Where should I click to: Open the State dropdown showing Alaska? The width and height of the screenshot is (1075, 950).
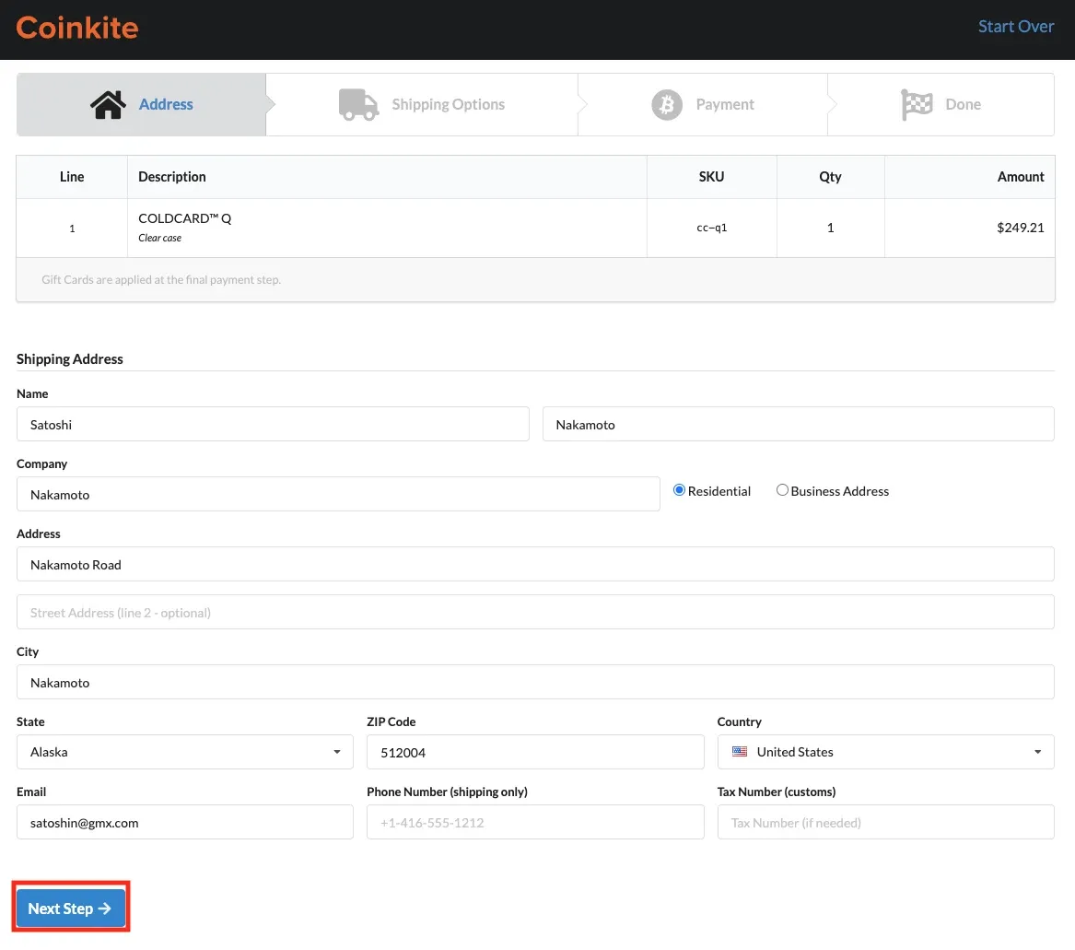185,752
